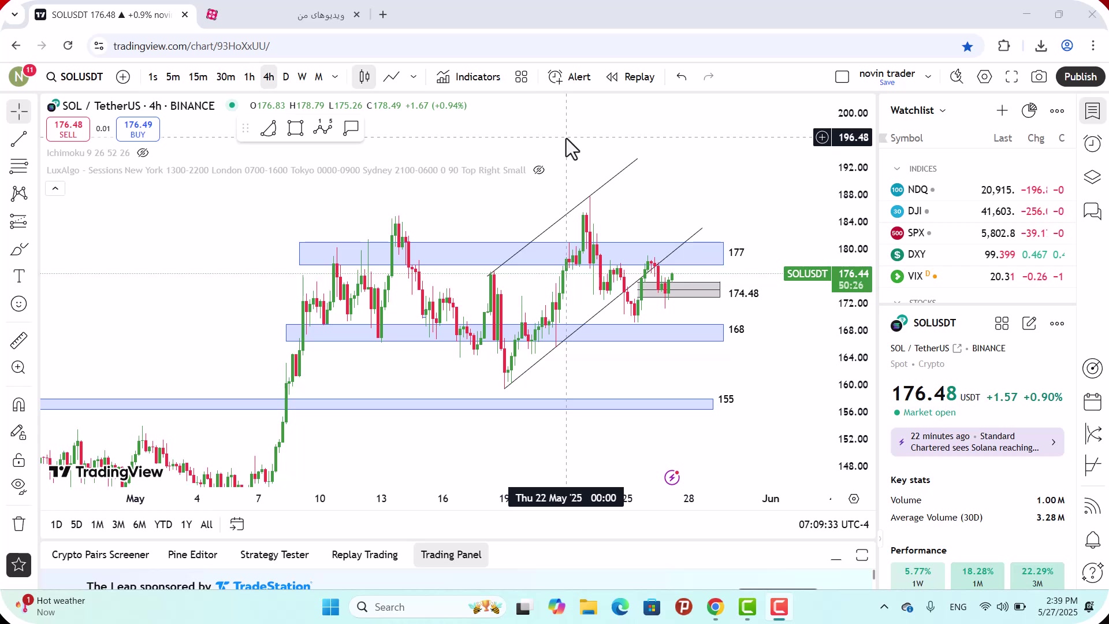Collapse the indicator legend
The height and width of the screenshot is (624, 1109).
pyautogui.click(x=55, y=188)
